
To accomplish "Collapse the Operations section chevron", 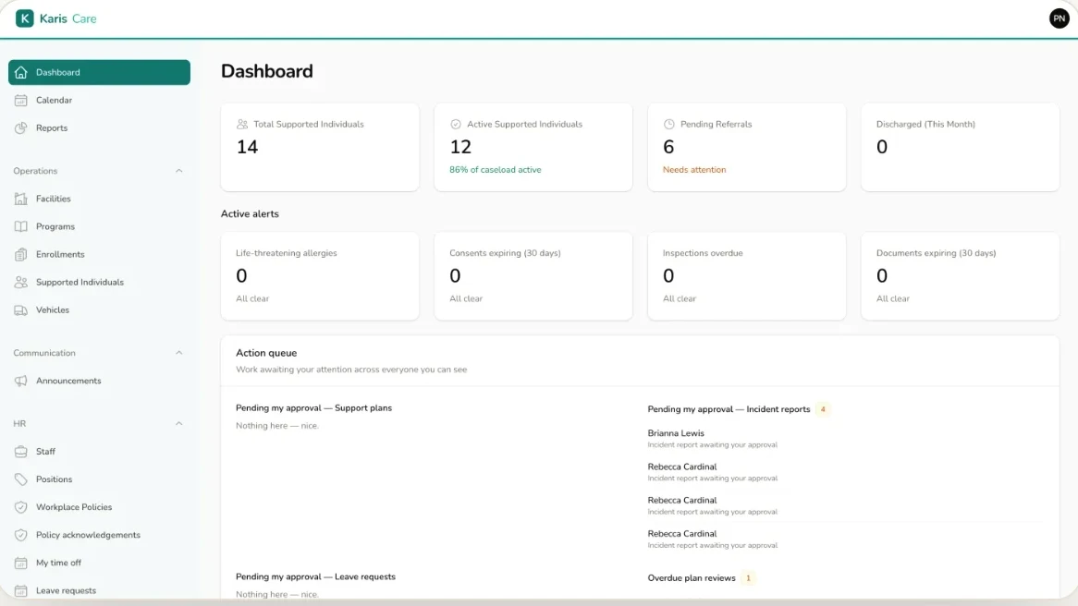I will click(x=178, y=171).
